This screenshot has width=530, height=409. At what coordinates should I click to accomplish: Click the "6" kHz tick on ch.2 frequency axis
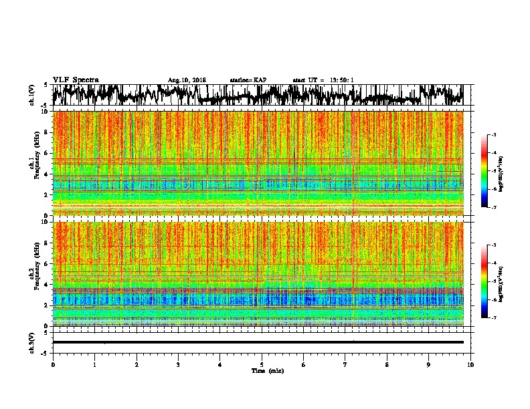coord(46,263)
